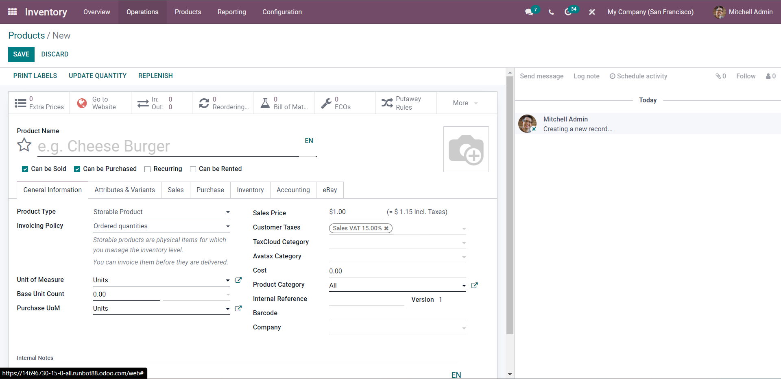This screenshot has width=781, height=379.
Task: Click the REPLENISH button
Action: 155,76
